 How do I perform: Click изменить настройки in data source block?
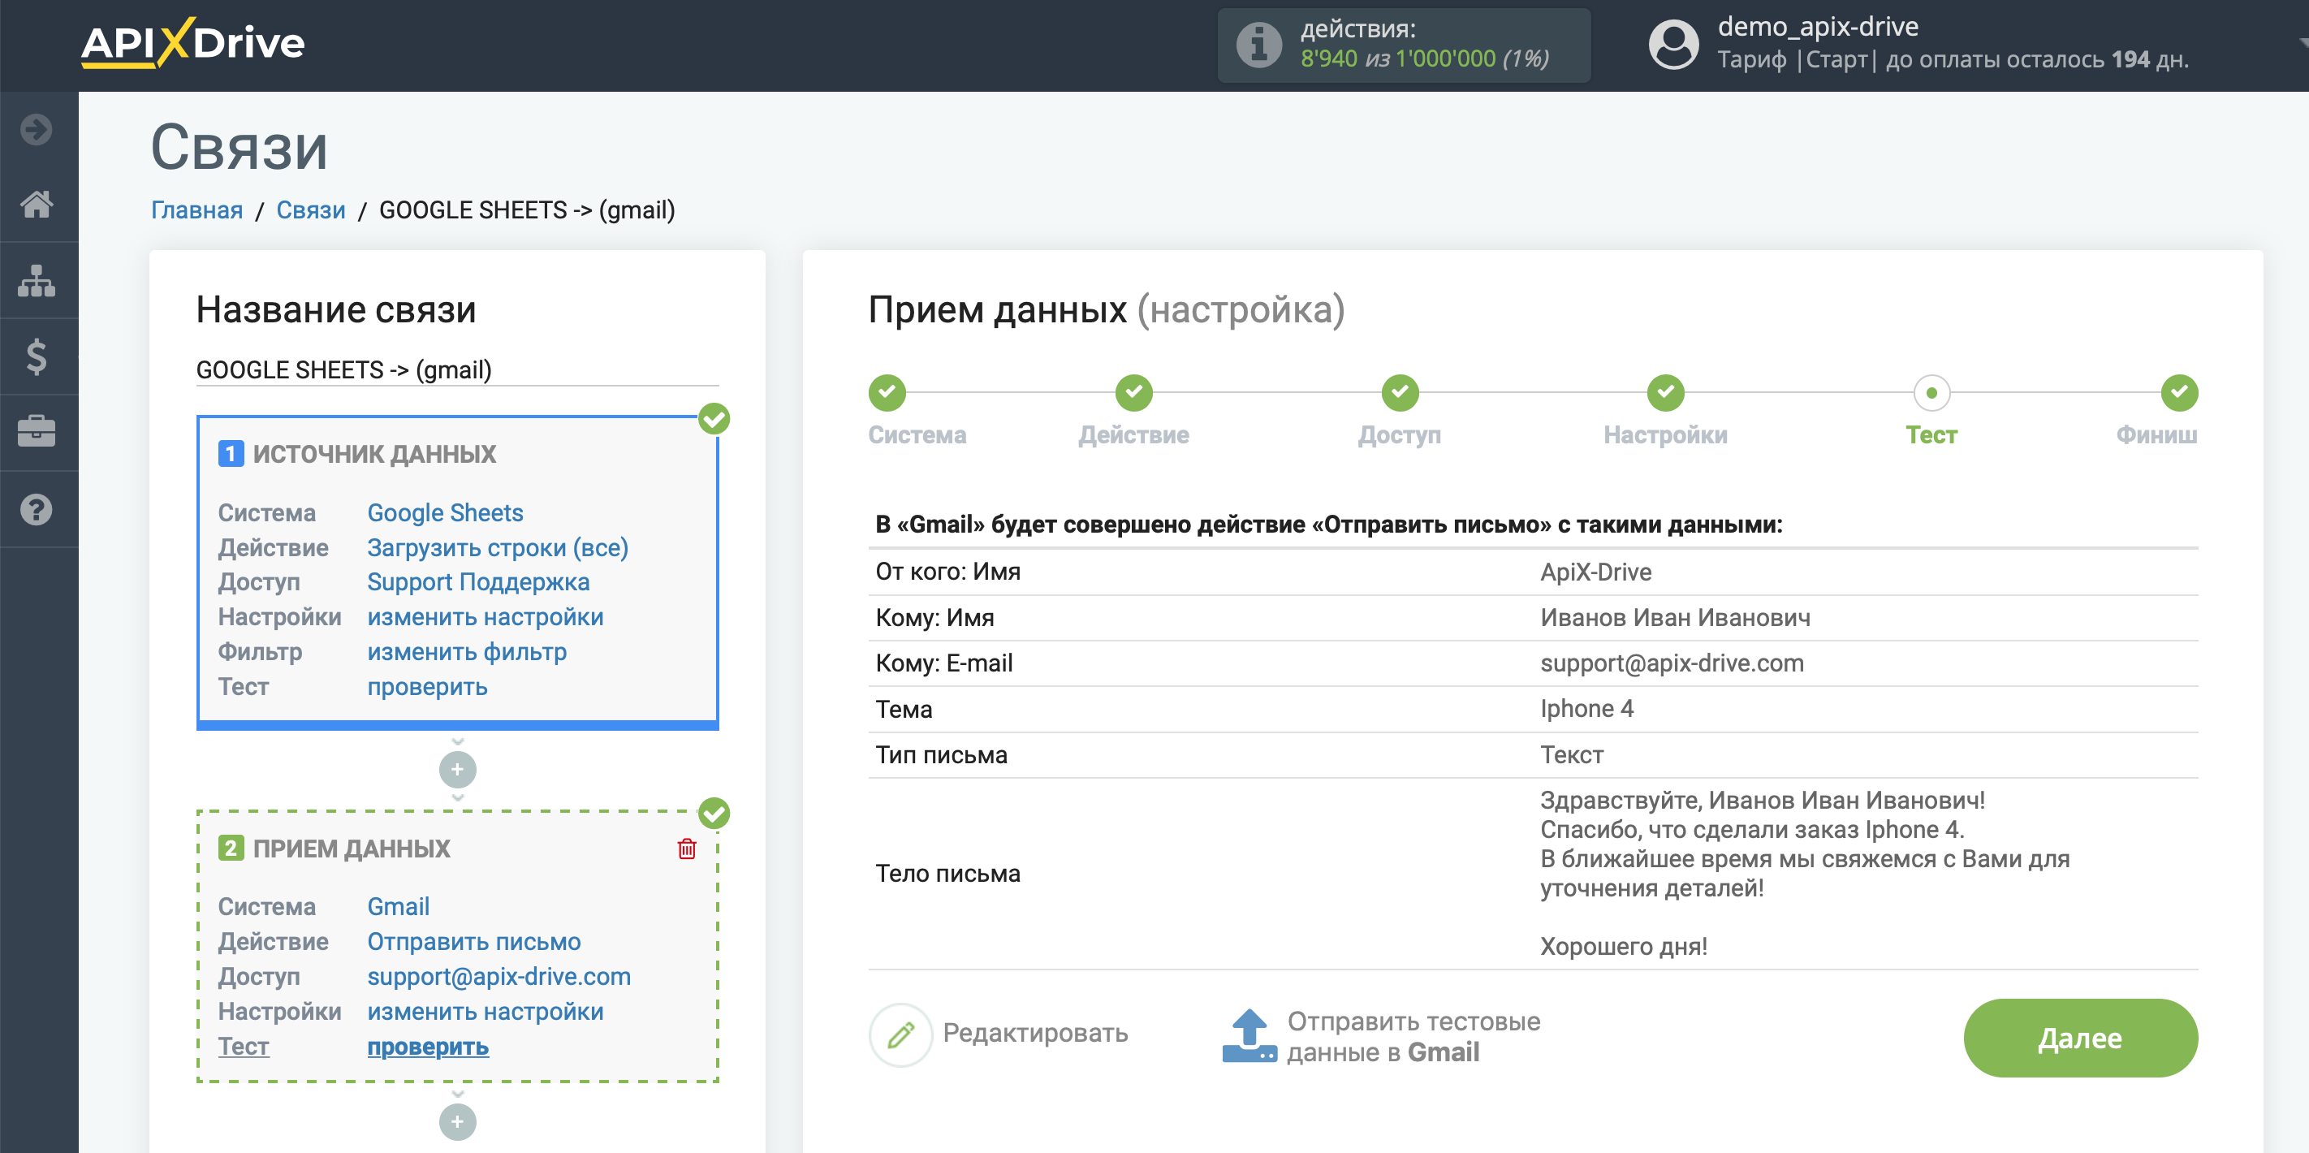[485, 617]
